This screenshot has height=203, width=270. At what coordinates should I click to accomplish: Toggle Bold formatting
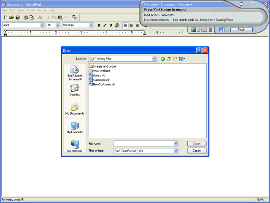point(99,25)
